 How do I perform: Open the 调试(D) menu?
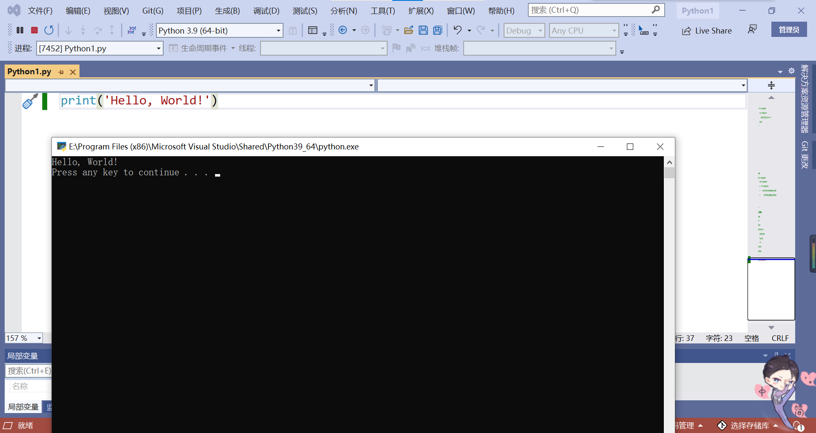point(266,11)
